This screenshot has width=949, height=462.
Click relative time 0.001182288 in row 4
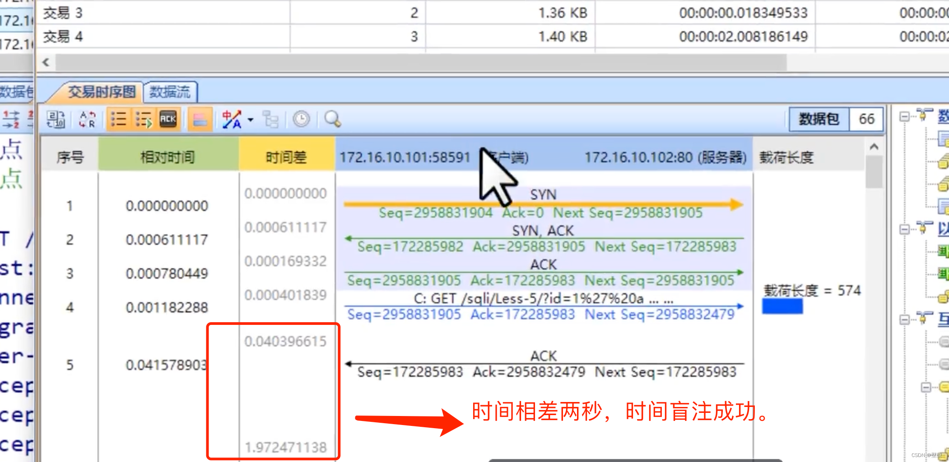click(x=167, y=308)
